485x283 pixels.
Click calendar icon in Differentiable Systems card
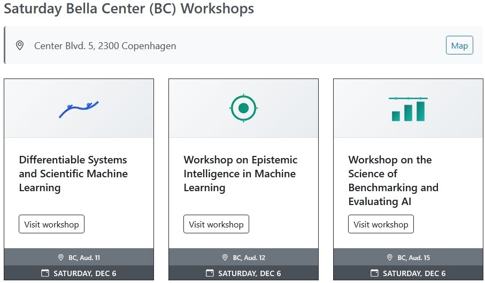[45, 273]
